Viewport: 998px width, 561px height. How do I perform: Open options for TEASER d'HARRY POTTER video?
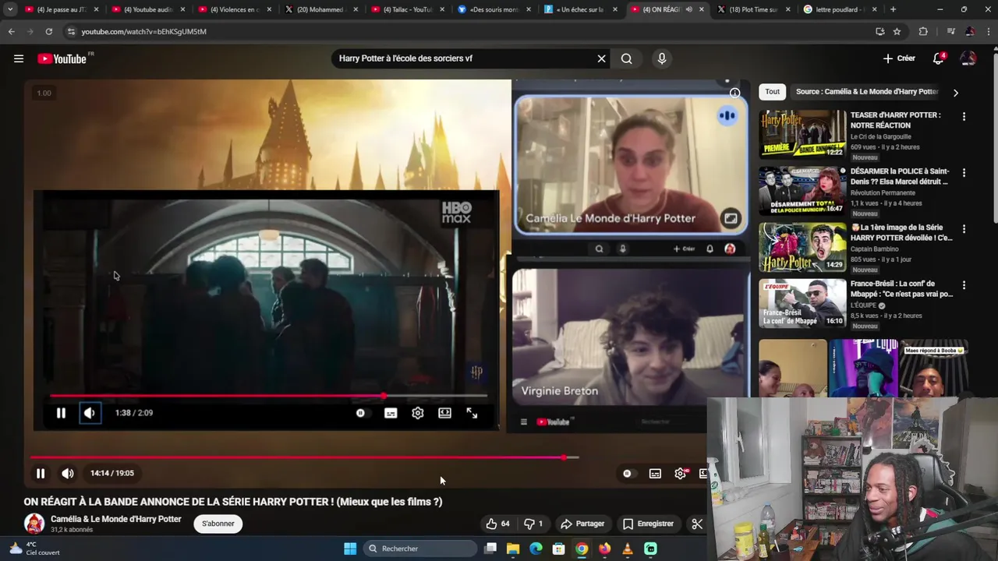point(964,117)
